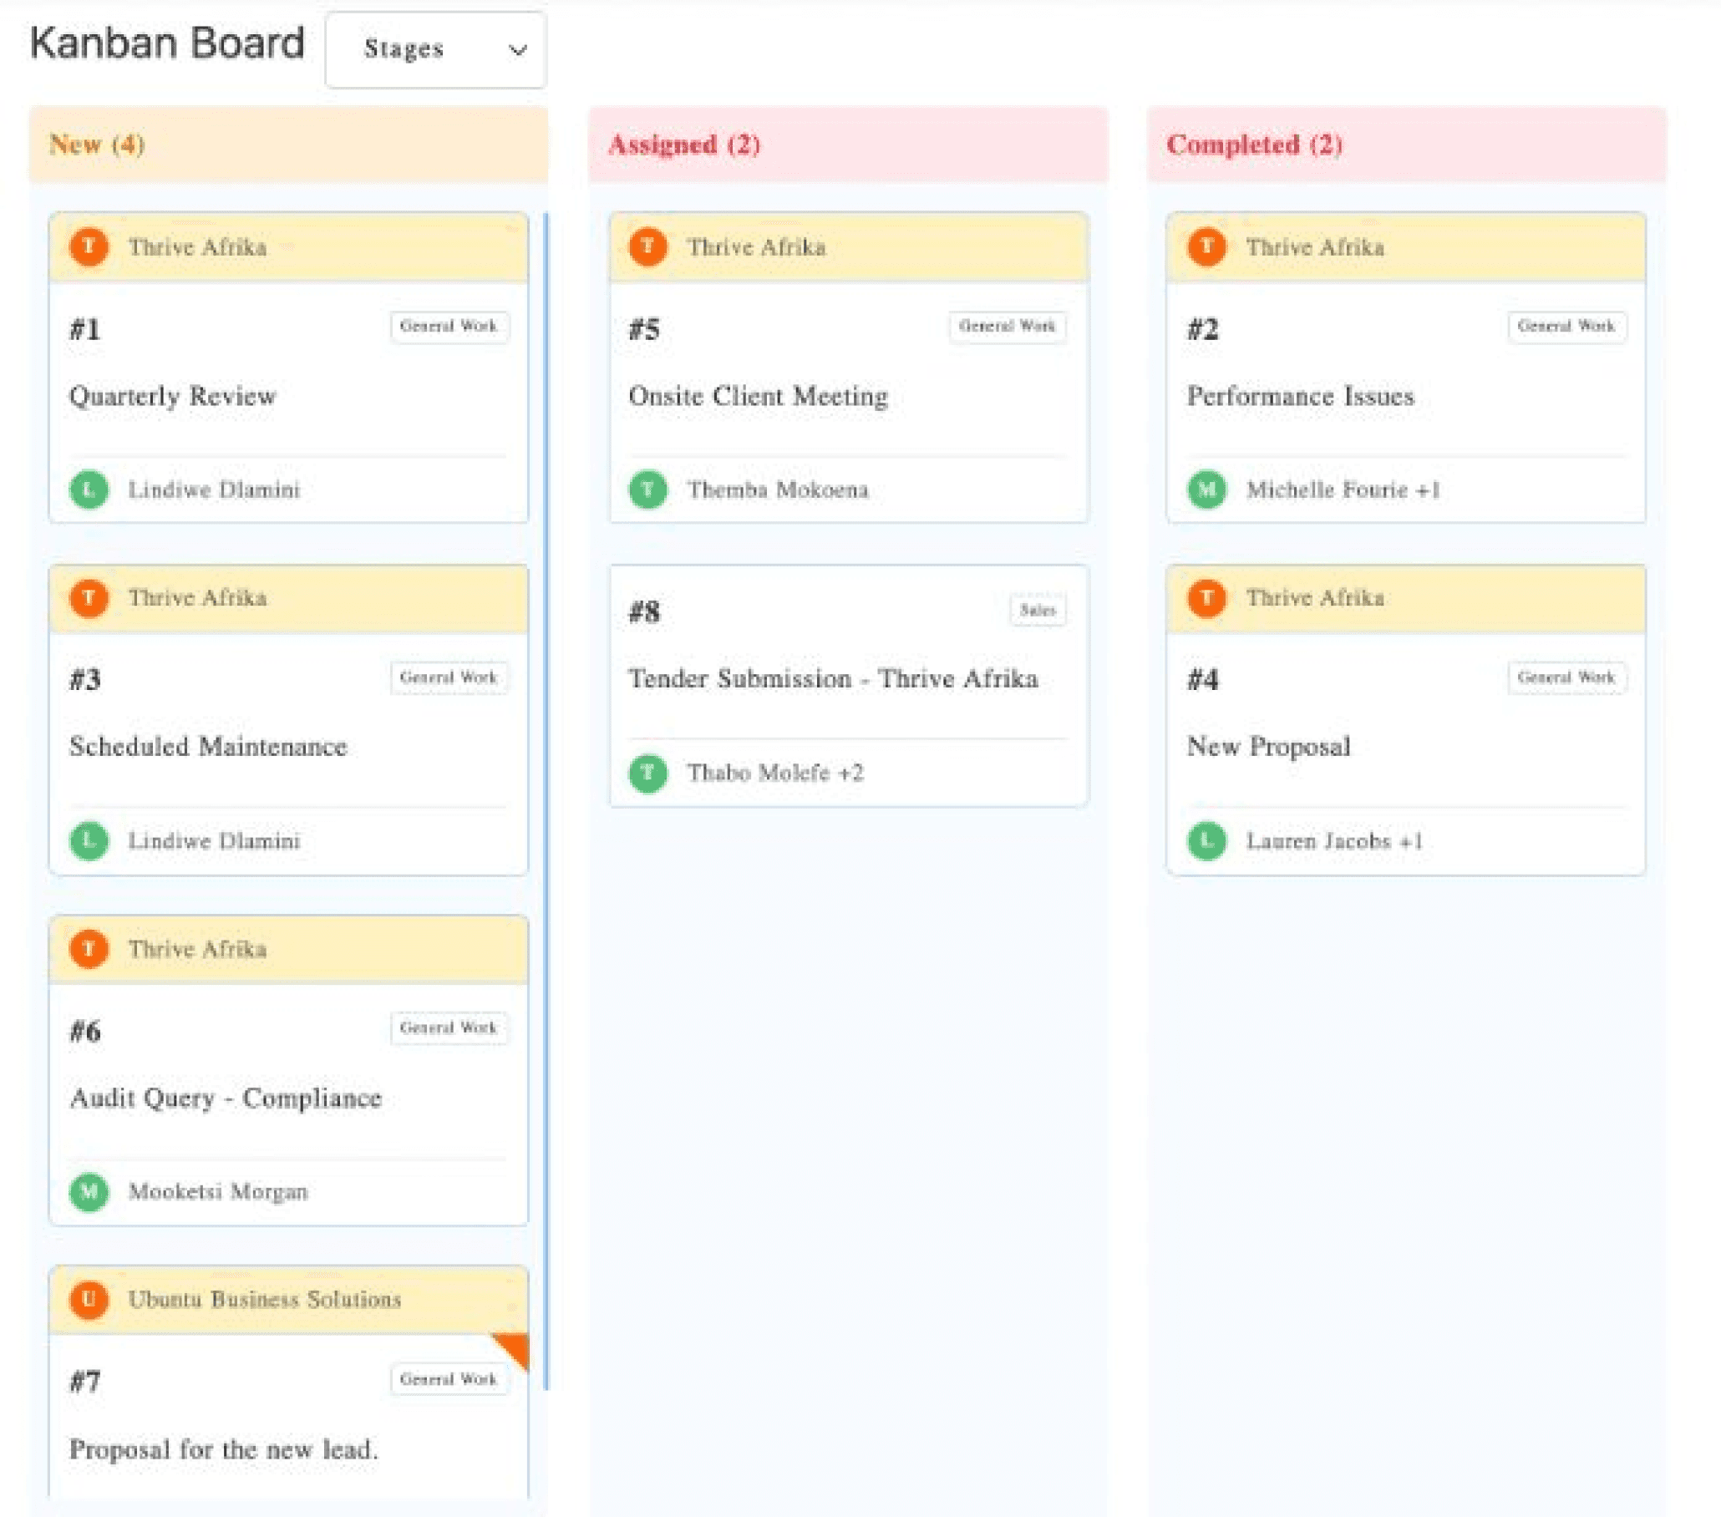Image resolution: width=1721 pixels, height=1517 pixels.
Task: Click the Mooketsi Morgan avatar icon
Action: click(89, 1191)
